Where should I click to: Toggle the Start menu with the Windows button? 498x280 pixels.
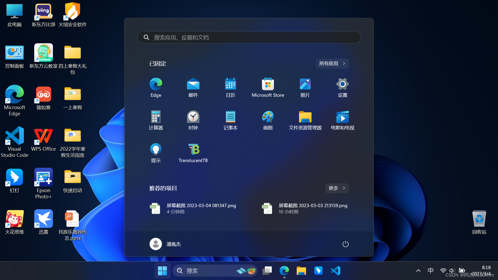162,271
